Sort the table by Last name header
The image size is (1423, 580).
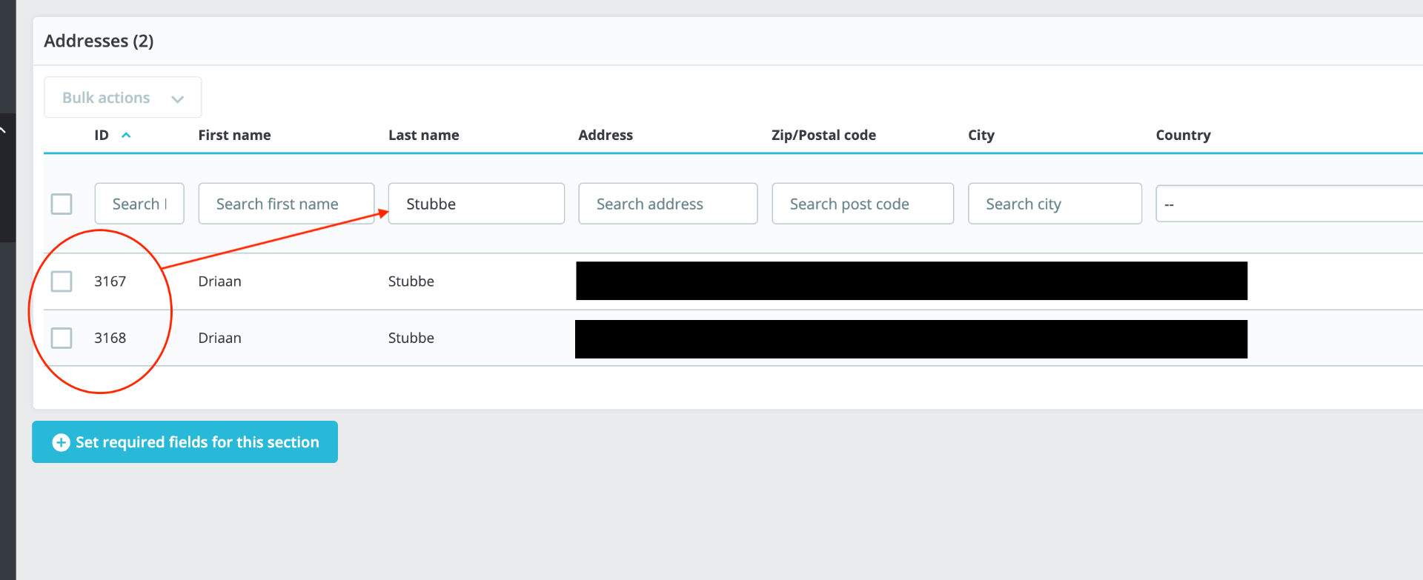[x=423, y=135]
